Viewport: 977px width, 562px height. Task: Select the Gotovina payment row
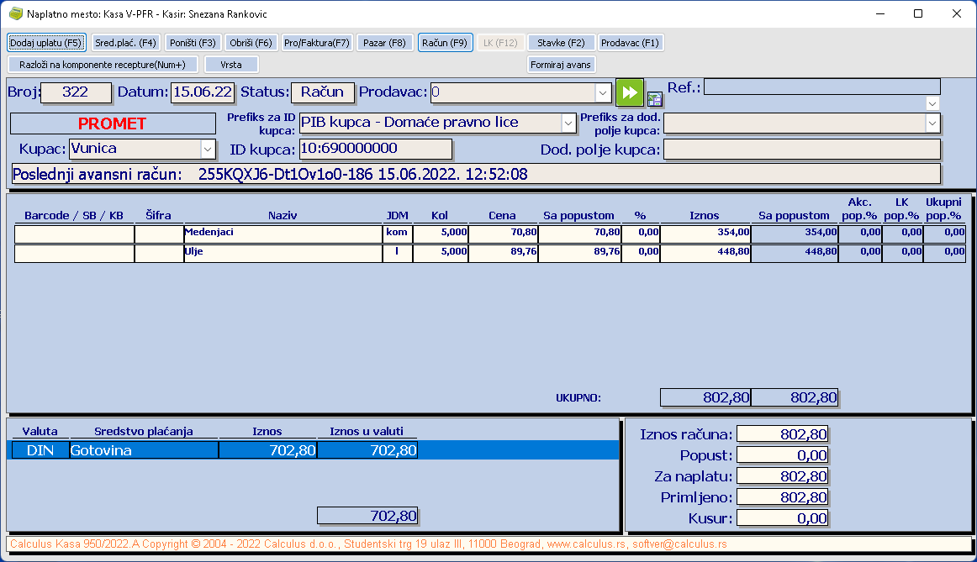tap(313, 450)
